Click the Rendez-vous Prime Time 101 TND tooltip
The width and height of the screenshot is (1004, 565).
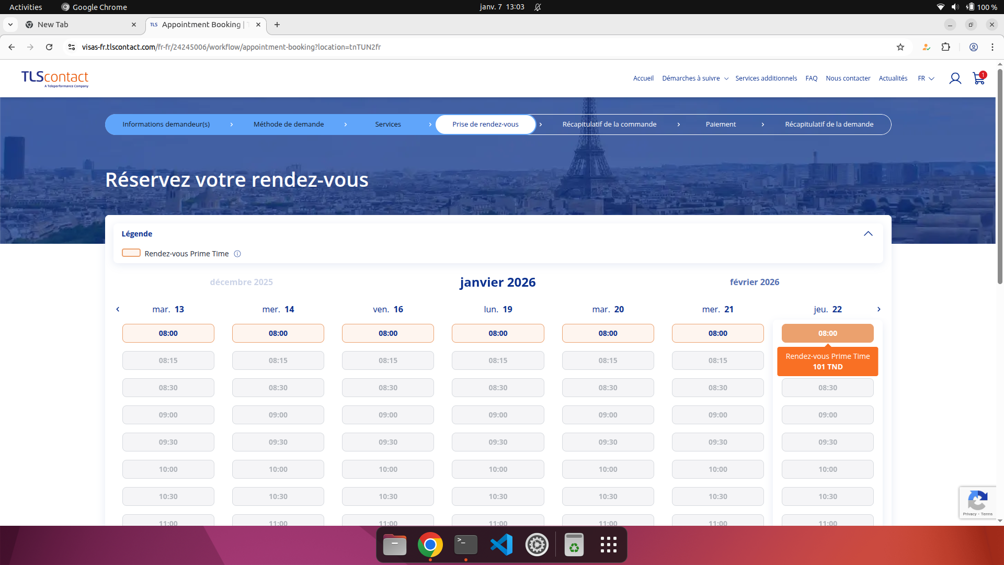coord(828,361)
